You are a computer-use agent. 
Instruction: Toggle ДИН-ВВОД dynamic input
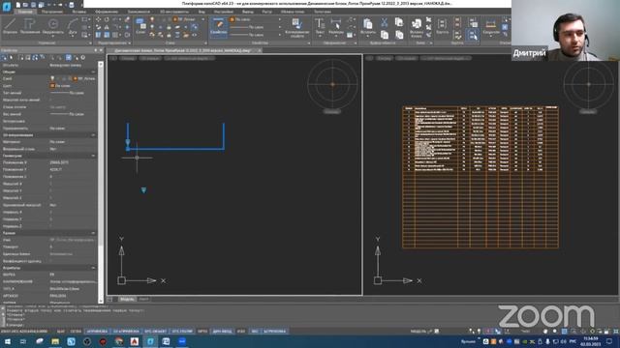point(222,332)
